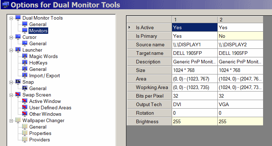Viewport: 272px width, 146px height.
Task: Click the Active Window item icon
Action: 25,101
